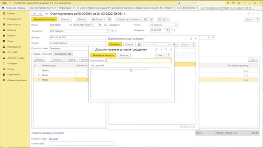Click the envelope send-by-email icon
This screenshot has height=148, width=263.
point(110,19)
